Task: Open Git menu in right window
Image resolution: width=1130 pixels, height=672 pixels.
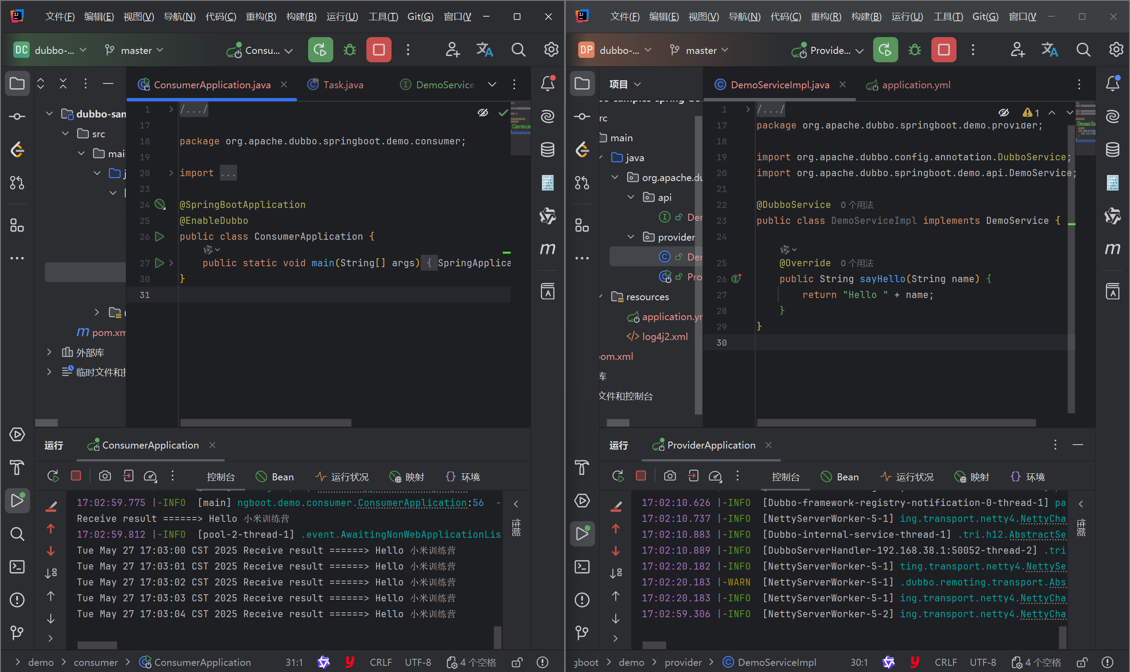Action: click(985, 17)
